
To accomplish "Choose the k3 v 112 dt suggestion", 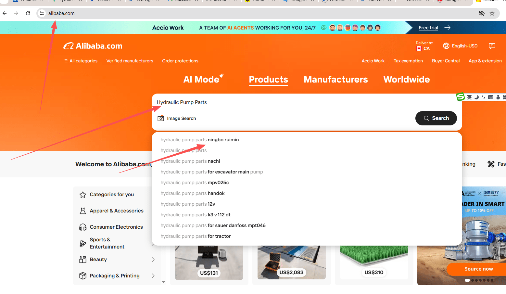I will click(307, 215).
